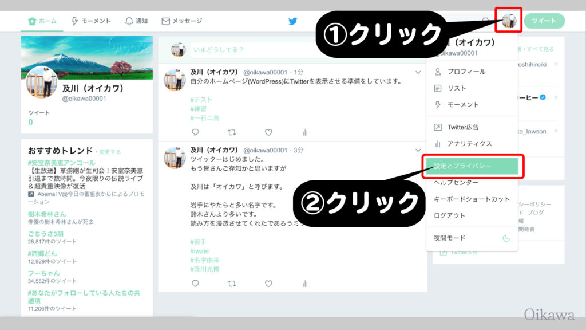The width and height of the screenshot is (586, 330).
Task: View analytics icon on first tweet
Action: coord(305,132)
